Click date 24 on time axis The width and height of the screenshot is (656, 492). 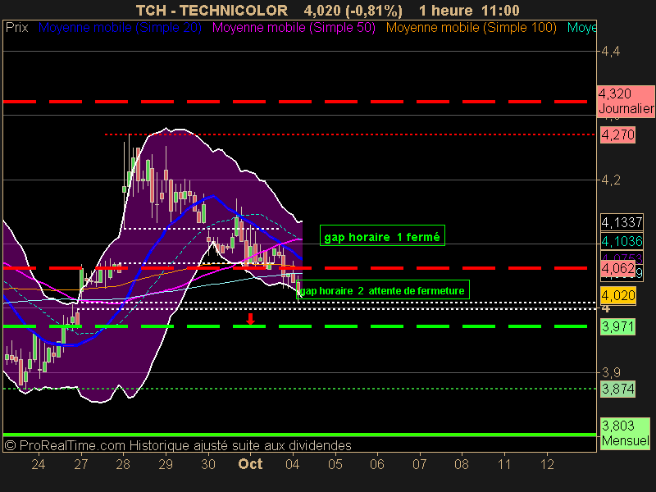pyautogui.click(x=39, y=464)
